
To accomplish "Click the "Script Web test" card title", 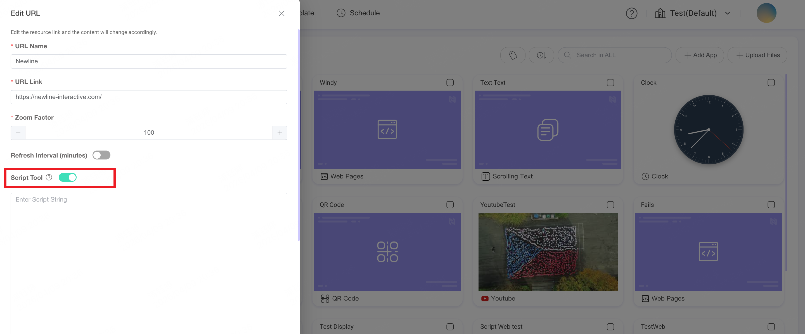I will coord(501,326).
